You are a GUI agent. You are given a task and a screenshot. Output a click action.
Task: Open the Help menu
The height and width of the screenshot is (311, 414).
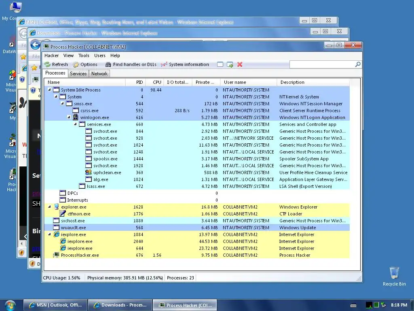coord(115,55)
